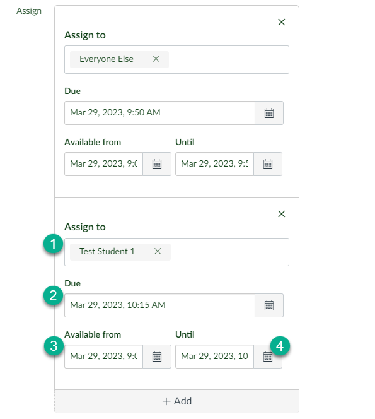
Task: Open calendar for Test Student Until date
Action: coord(268,357)
